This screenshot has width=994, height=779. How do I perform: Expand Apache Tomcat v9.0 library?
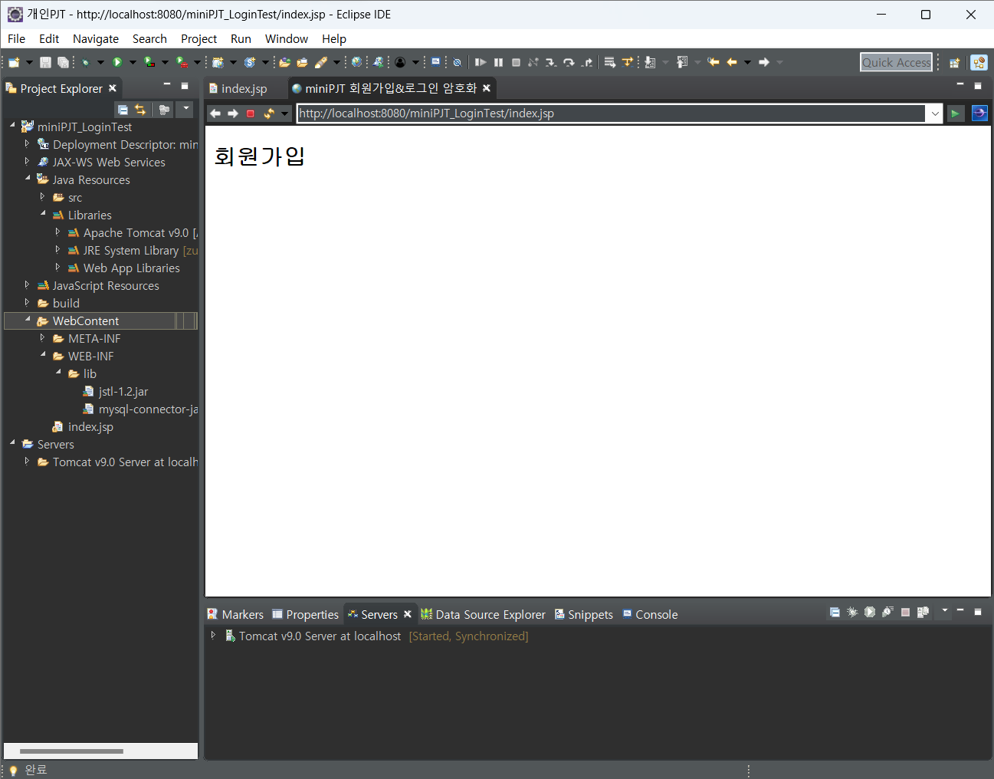57,232
